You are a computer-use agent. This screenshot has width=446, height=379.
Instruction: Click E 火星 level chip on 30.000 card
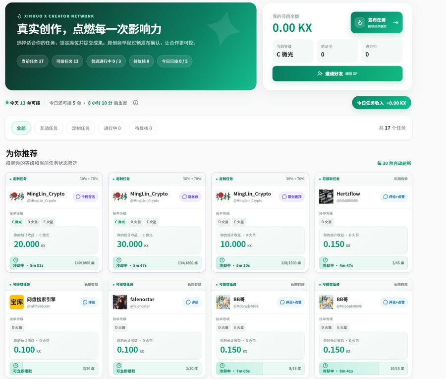click(151, 222)
